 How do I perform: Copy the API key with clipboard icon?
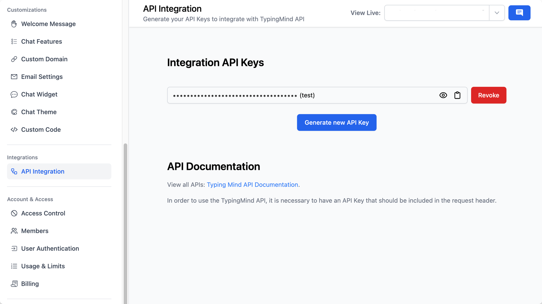[457, 95]
